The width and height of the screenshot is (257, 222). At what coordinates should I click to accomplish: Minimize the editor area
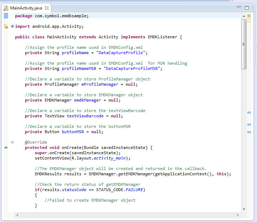[x=239, y=7]
